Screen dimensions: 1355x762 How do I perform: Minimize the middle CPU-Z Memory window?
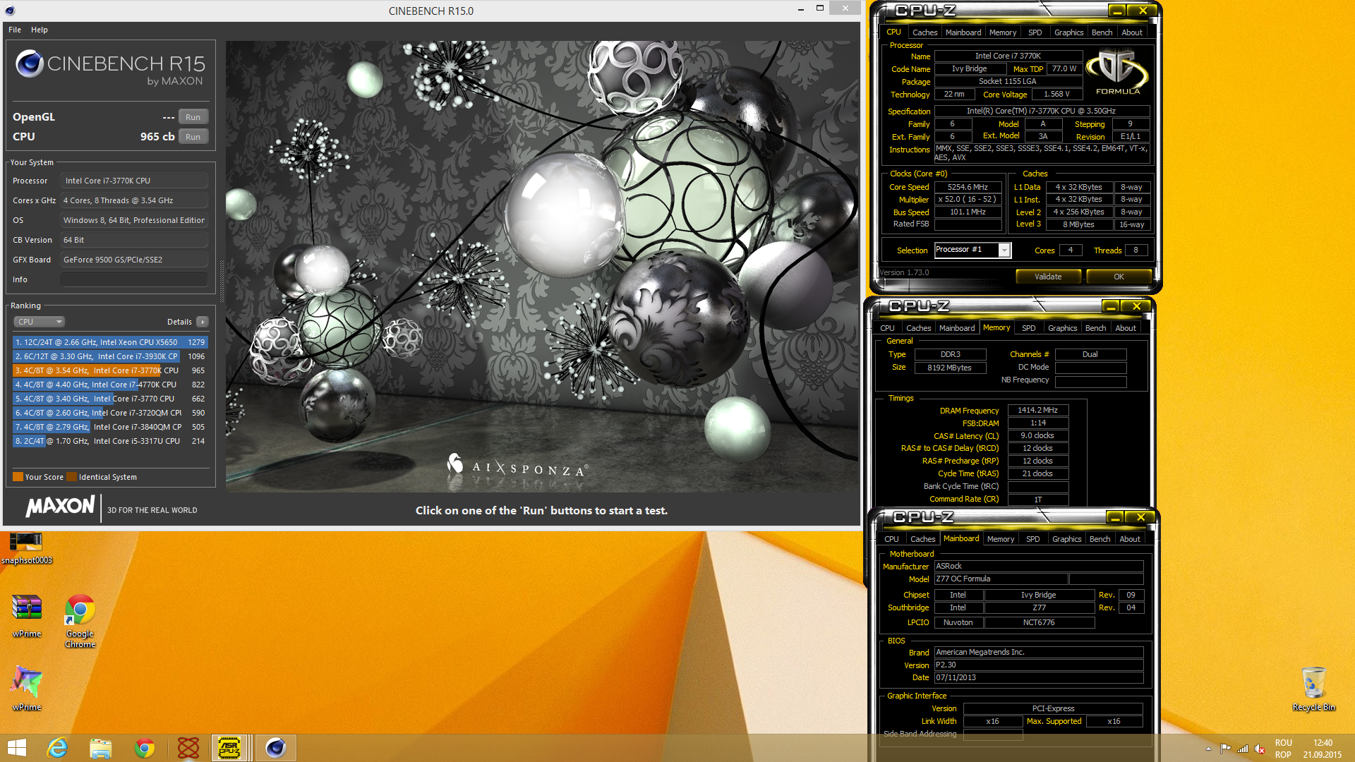[x=1110, y=306]
